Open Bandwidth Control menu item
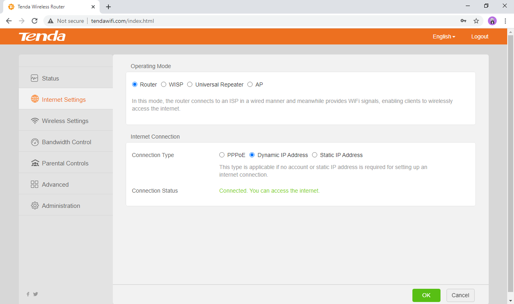 66,142
